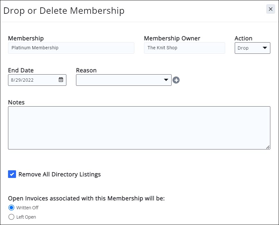The height and width of the screenshot is (225, 279).
Task: Expand the Reason dropdown list
Action: click(123, 80)
